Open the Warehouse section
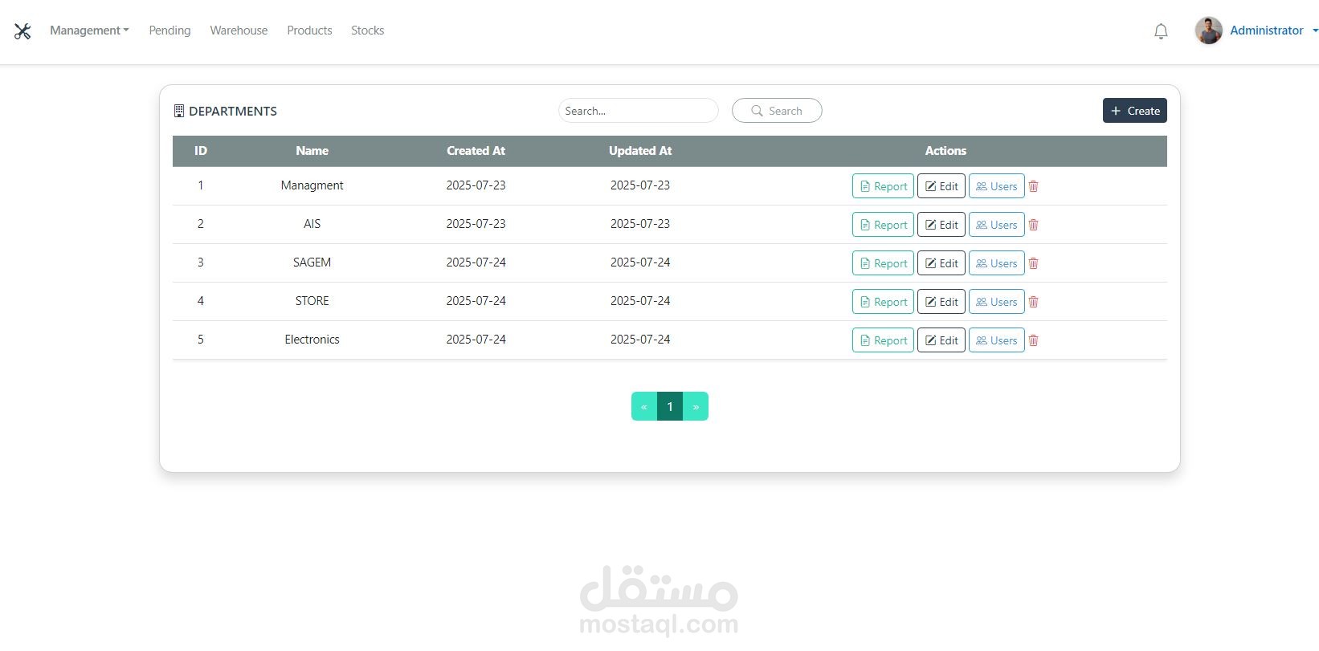 239,31
